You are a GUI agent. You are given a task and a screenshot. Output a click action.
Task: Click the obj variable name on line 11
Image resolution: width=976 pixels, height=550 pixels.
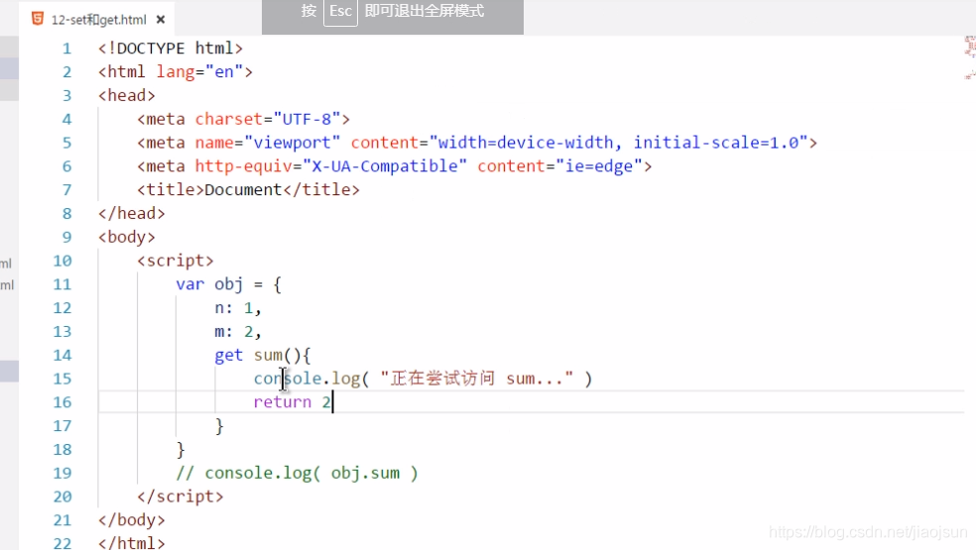click(x=228, y=285)
